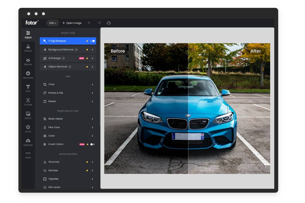Image resolution: width=305 pixels, height=203 pixels.
Task: Click the Resize tool icon
Action: tap(45, 101)
